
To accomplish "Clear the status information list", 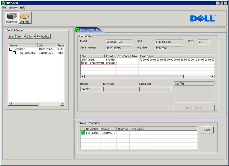I will [x=207, y=130].
